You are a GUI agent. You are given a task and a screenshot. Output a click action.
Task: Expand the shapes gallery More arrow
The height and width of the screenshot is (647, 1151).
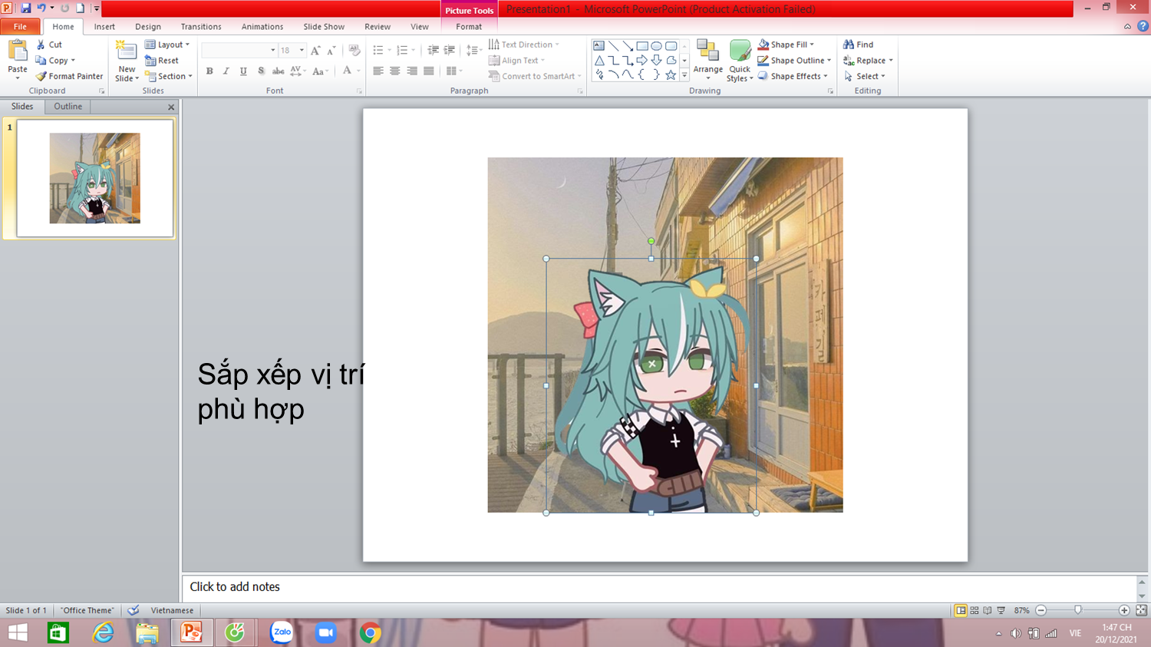pos(684,75)
